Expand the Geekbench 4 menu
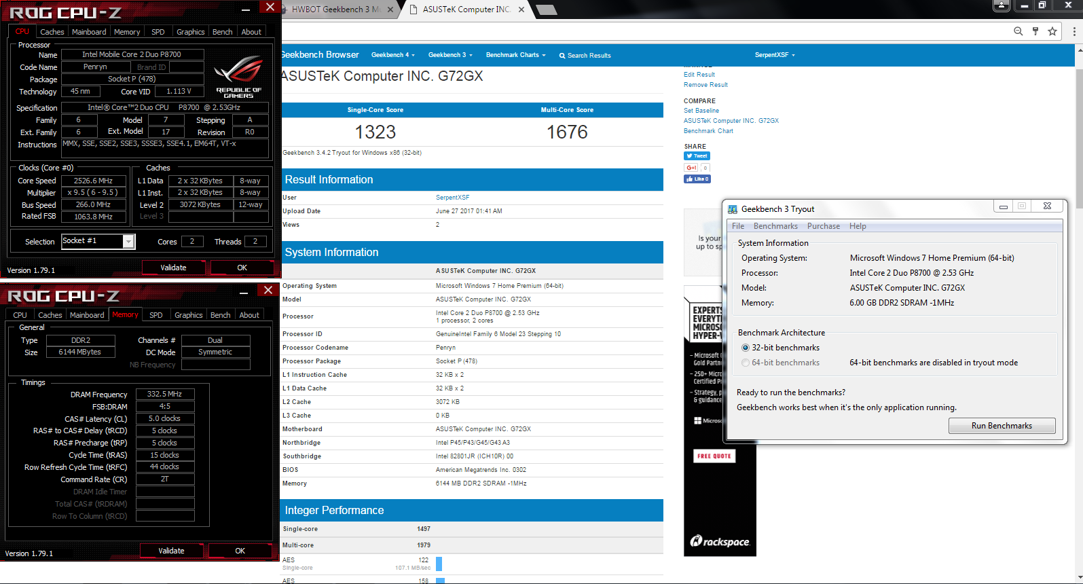 393,55
